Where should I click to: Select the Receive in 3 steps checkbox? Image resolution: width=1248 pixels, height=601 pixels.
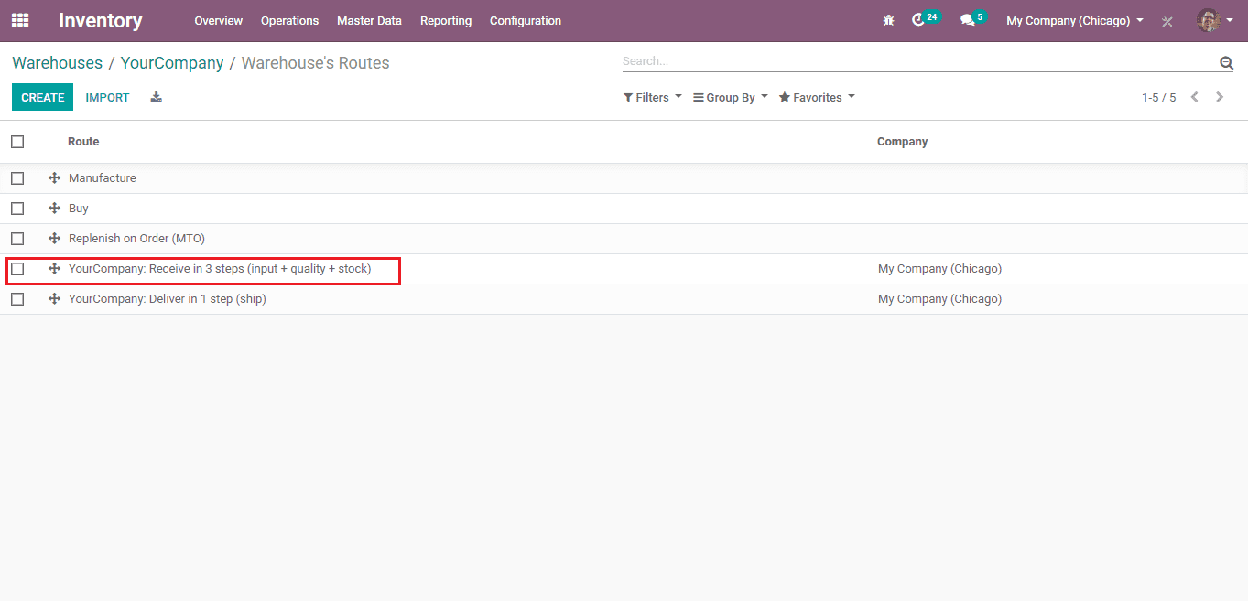pos(17,269)
